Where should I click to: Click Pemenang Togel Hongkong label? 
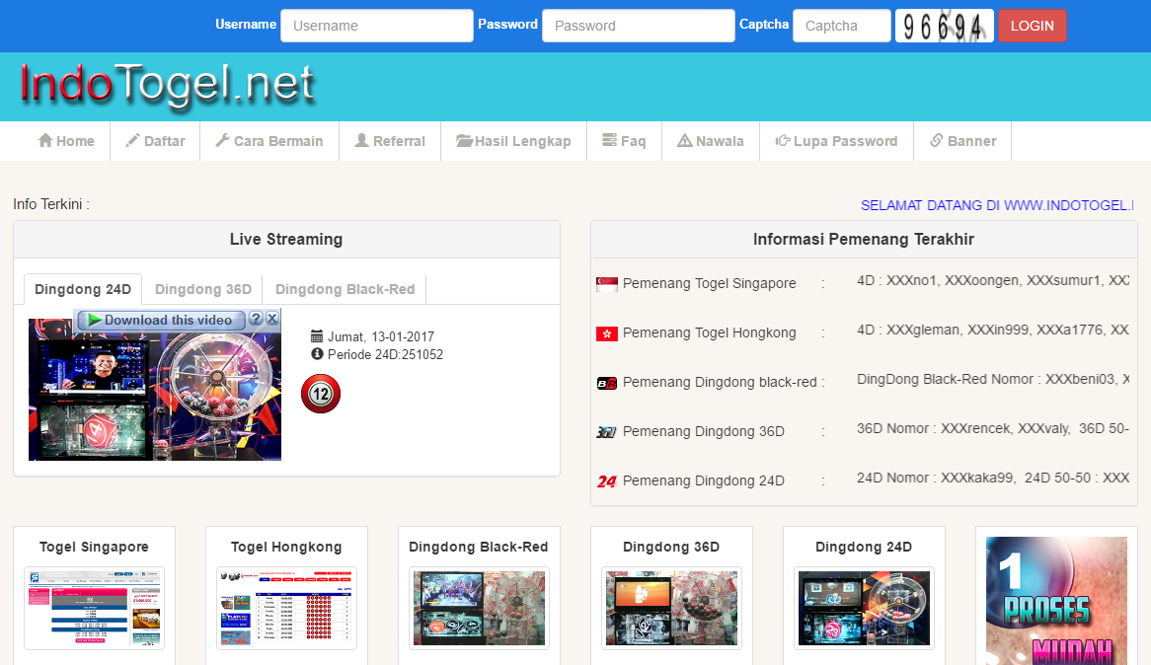pyautogui.click(x=709, y=332)
